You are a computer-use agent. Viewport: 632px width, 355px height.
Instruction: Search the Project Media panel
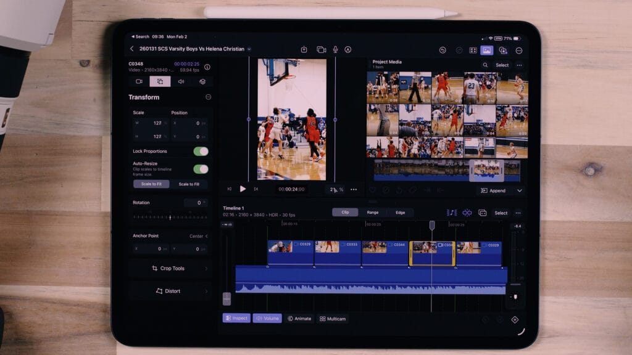pyautogui.click(x=485, y=65)
